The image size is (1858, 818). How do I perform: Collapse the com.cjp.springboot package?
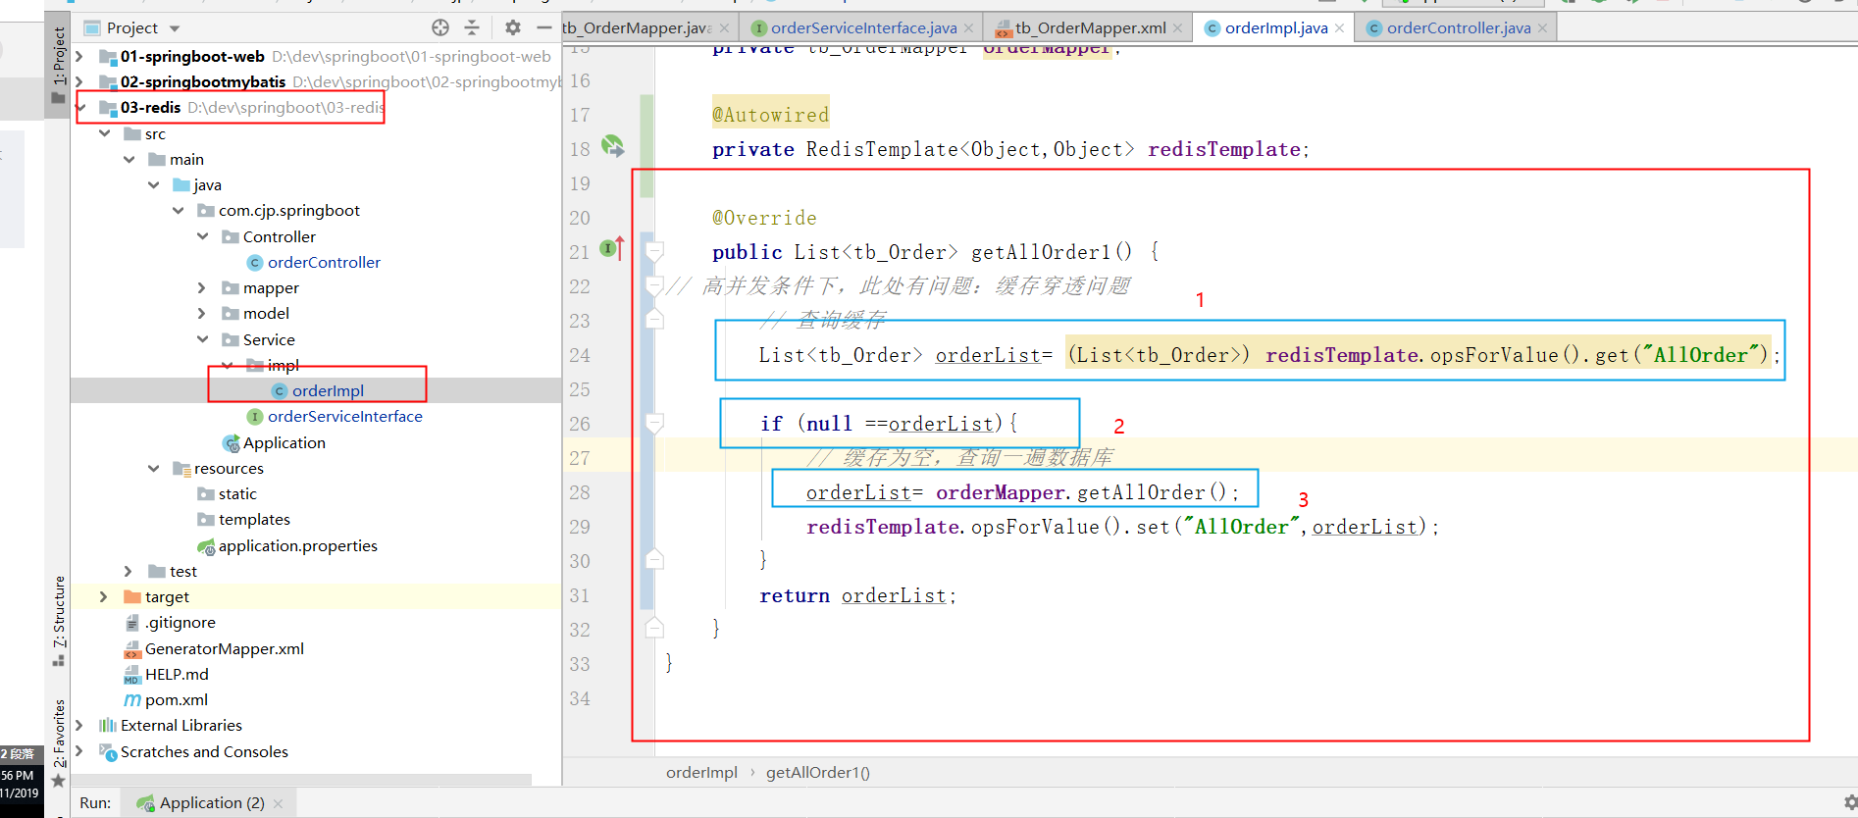[179, 211]
